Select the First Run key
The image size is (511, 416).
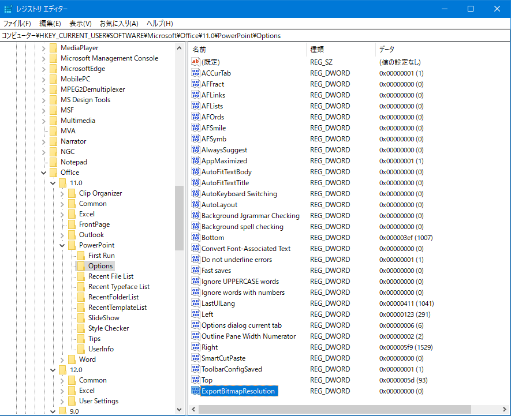pyautogui.click(x=102, y=256)
